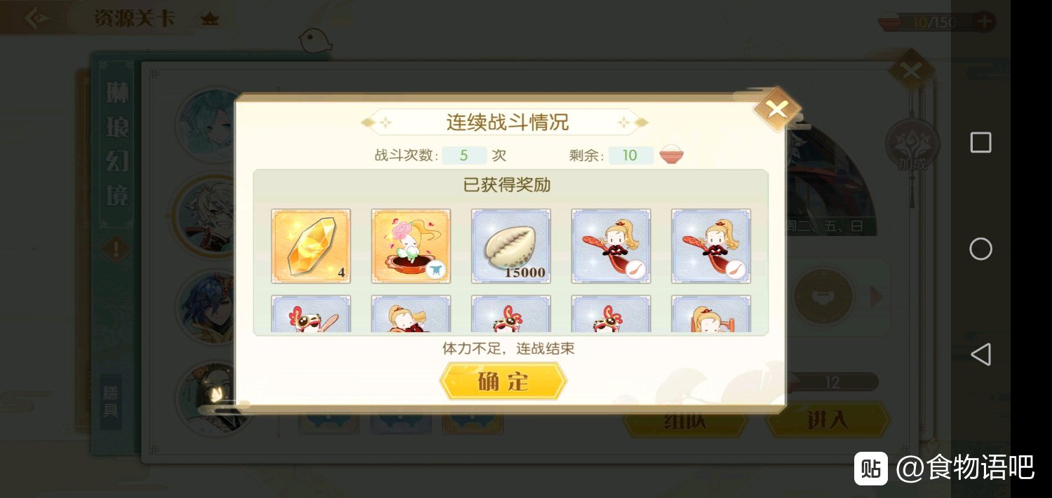Select first rooster reward in second row
Screen dimensions: 1052x498
coord(311,313)
